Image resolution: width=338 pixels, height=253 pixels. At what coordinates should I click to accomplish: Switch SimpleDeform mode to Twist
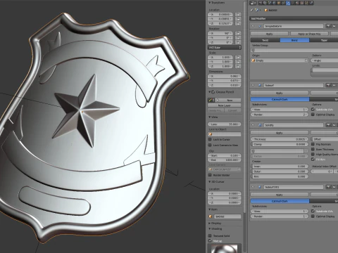pos(265,40)
